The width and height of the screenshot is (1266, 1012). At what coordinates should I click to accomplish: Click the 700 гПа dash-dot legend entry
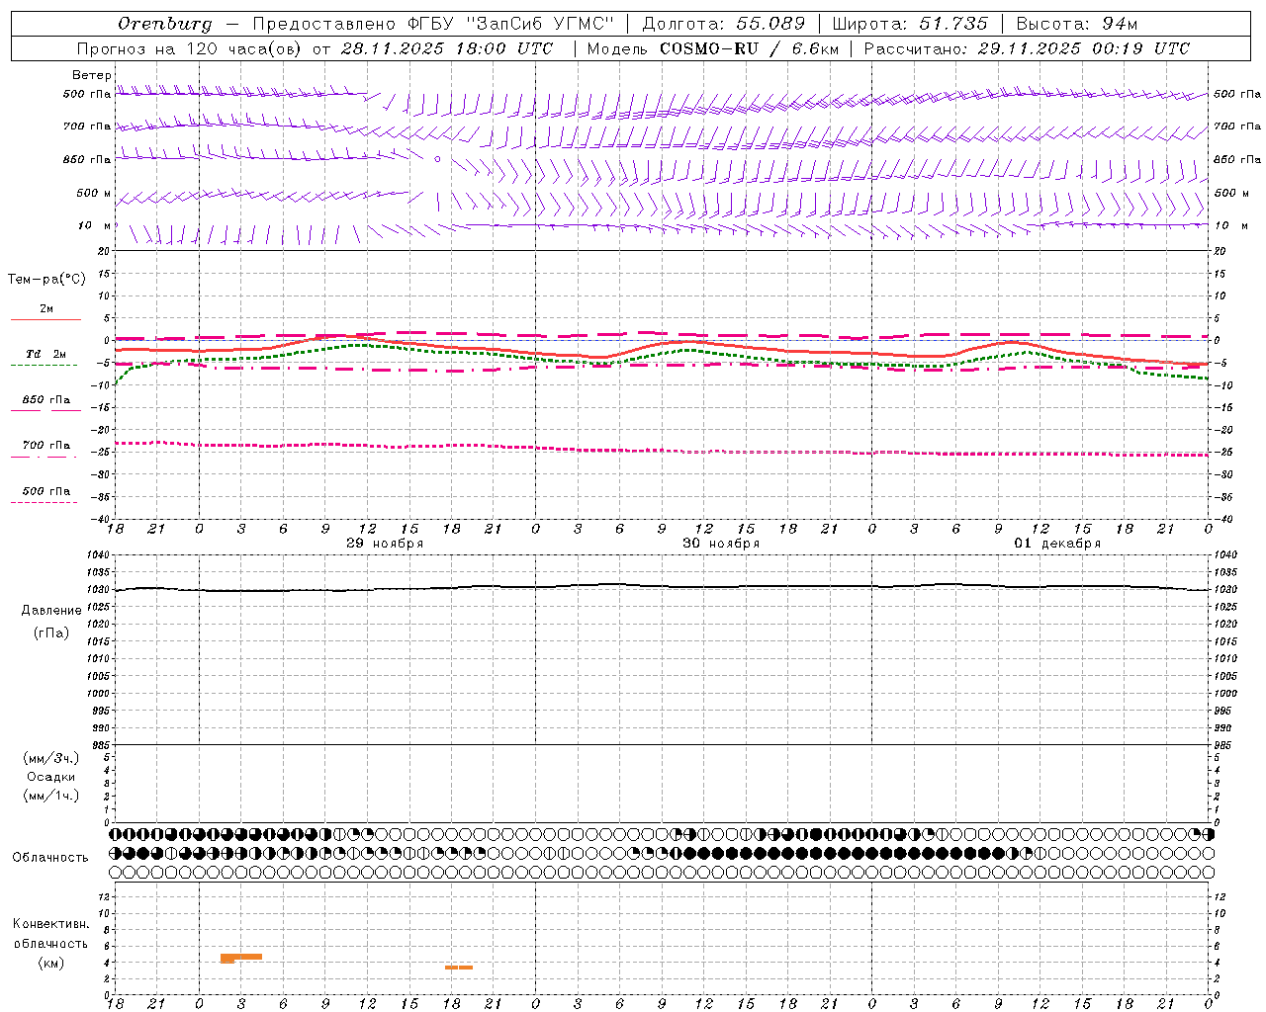45,450
